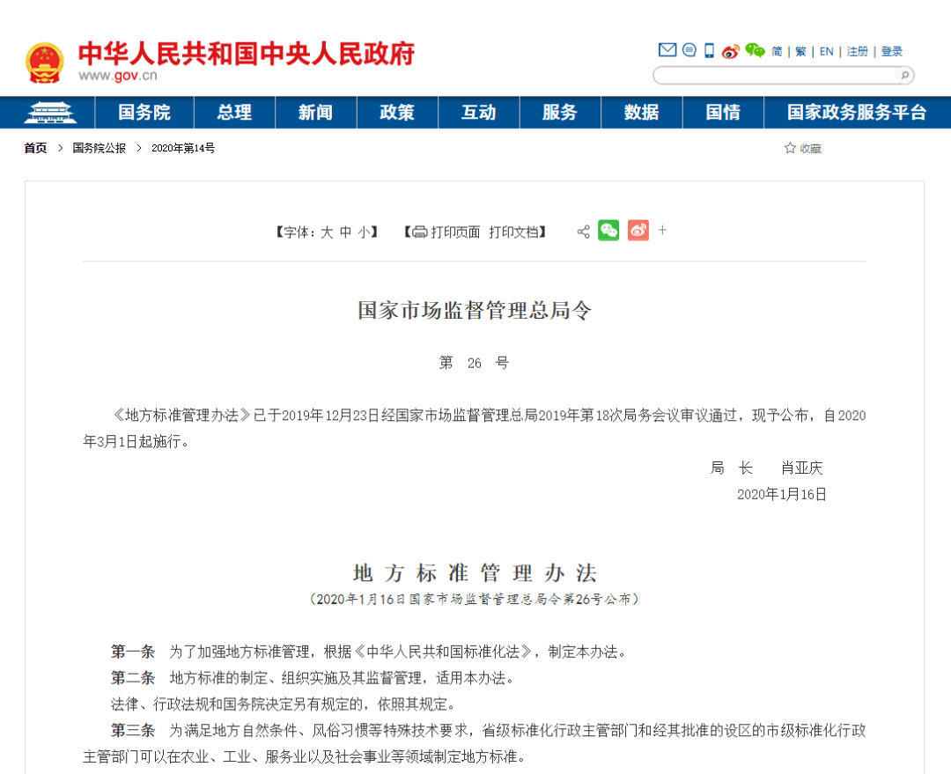Click 打印页面 print page
The image size is (951, 774).
click(455, 232)
